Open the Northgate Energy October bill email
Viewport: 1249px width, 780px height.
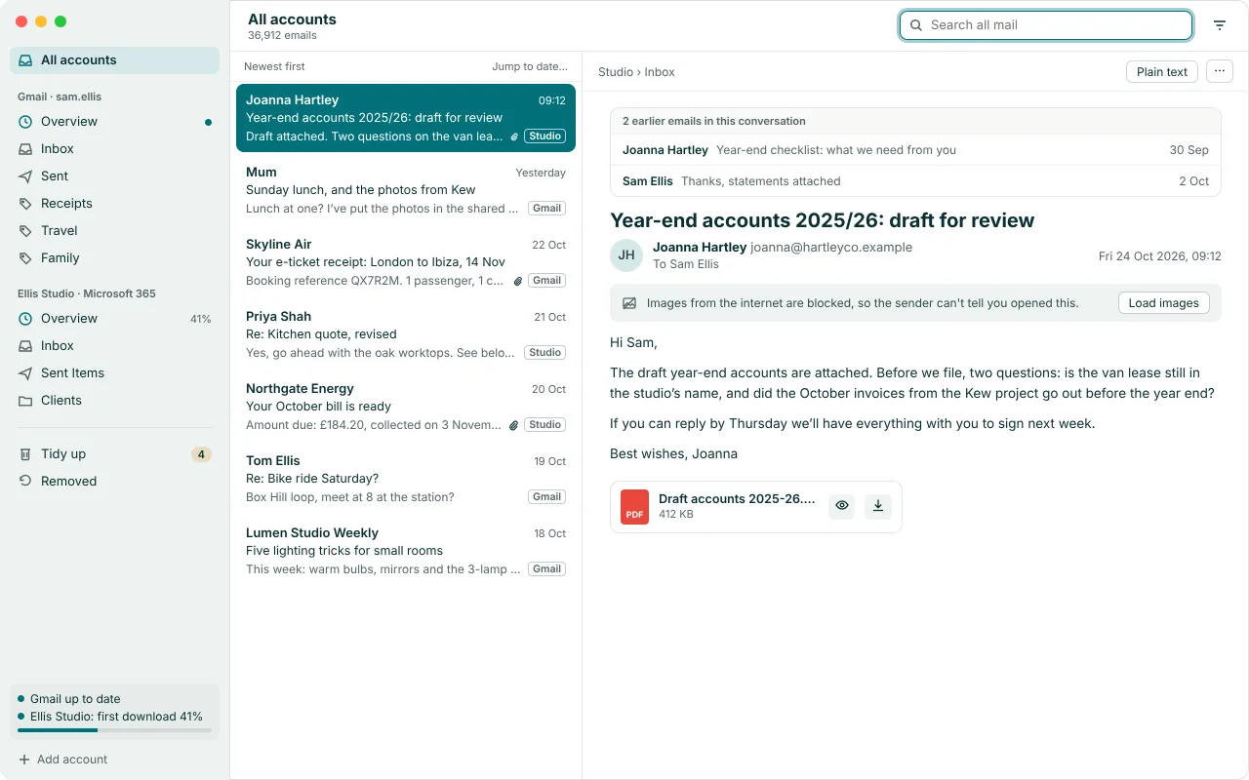tap(406, 407)
